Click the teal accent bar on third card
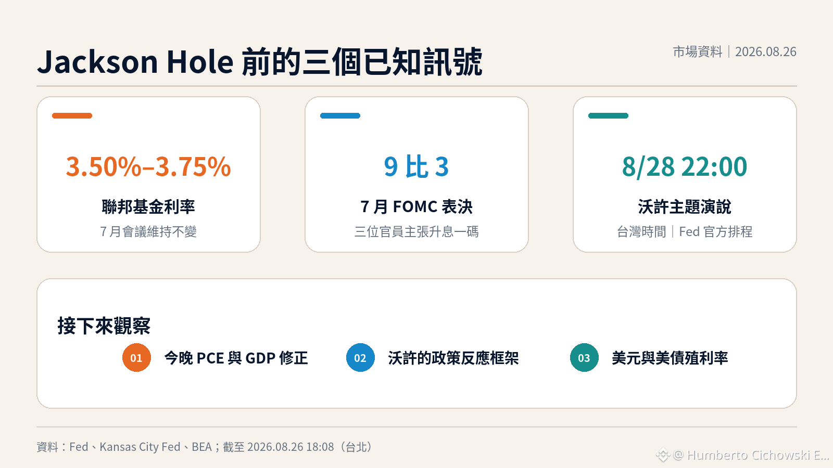The image size is (833, 468). pos(608,115)
